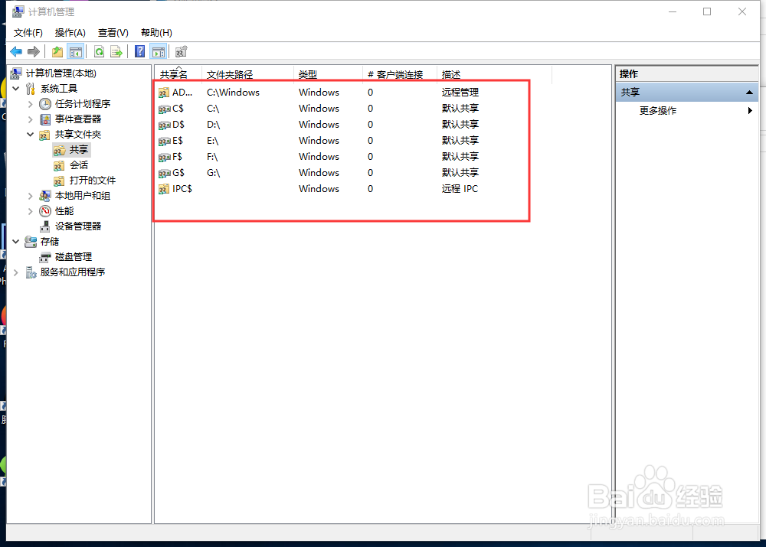Click the Local Users and Groups icon
The width and height of the screenshot is (766, 547).
[45, 196]
